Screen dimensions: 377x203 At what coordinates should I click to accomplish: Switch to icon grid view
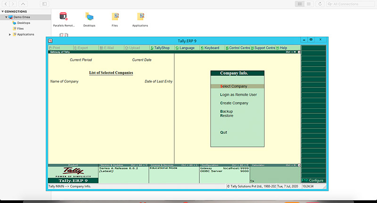(300, 4)
